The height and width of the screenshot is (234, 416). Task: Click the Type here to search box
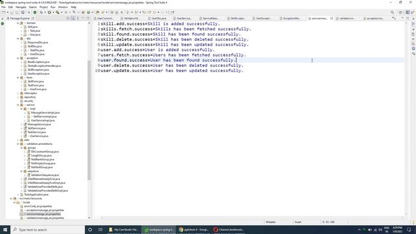(47, 229)
